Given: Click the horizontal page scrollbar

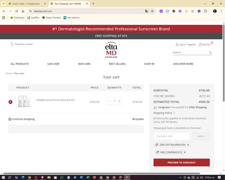Looking at the screenshot, I should (x=102, y=173).
